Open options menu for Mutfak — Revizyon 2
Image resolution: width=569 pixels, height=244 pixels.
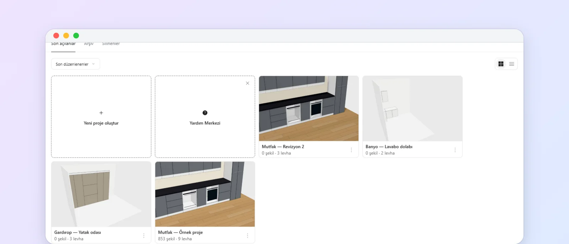point(351,150)
